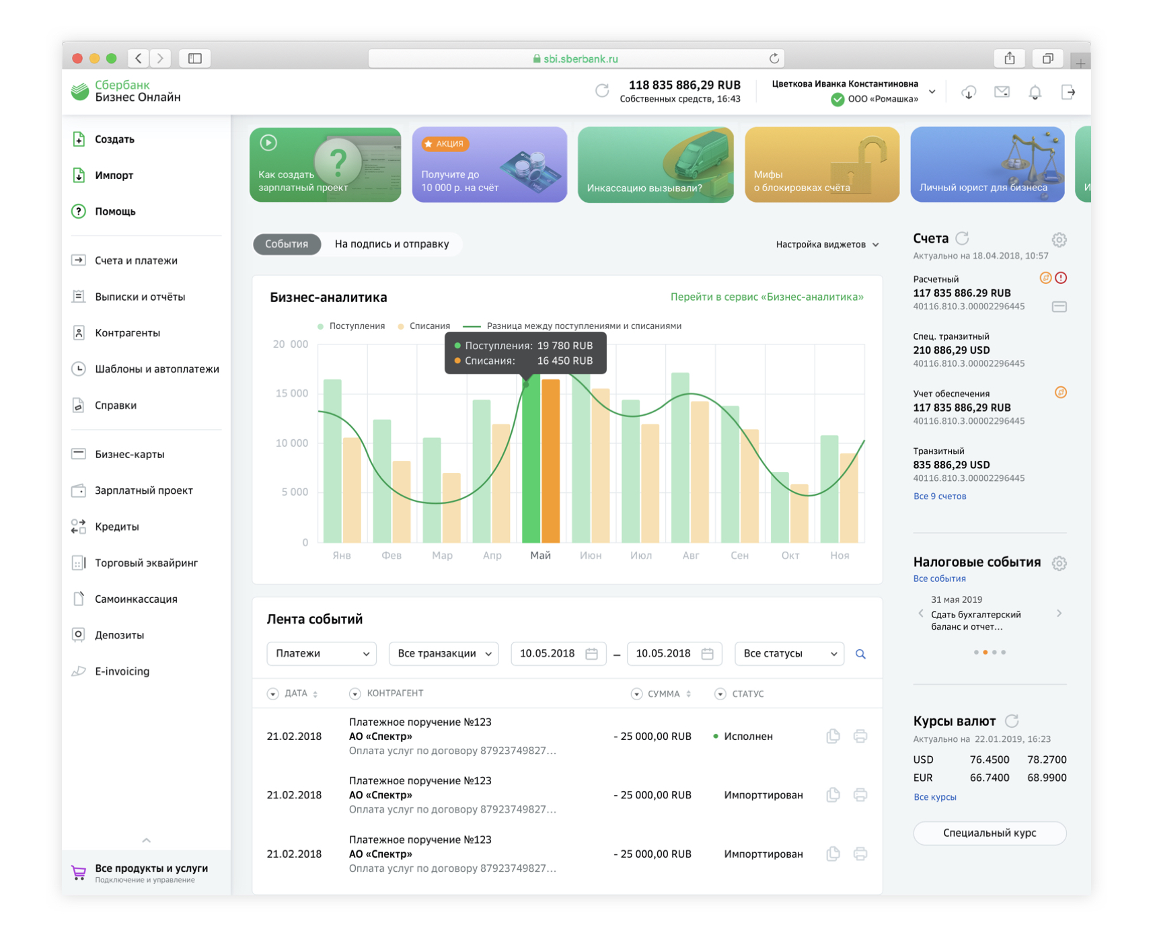Open the Все 9 счетов link

pos(940,496)
